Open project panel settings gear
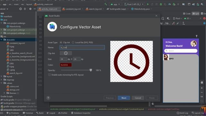The width and height of the screenshot is (206, 116). [x=30, y=9]
